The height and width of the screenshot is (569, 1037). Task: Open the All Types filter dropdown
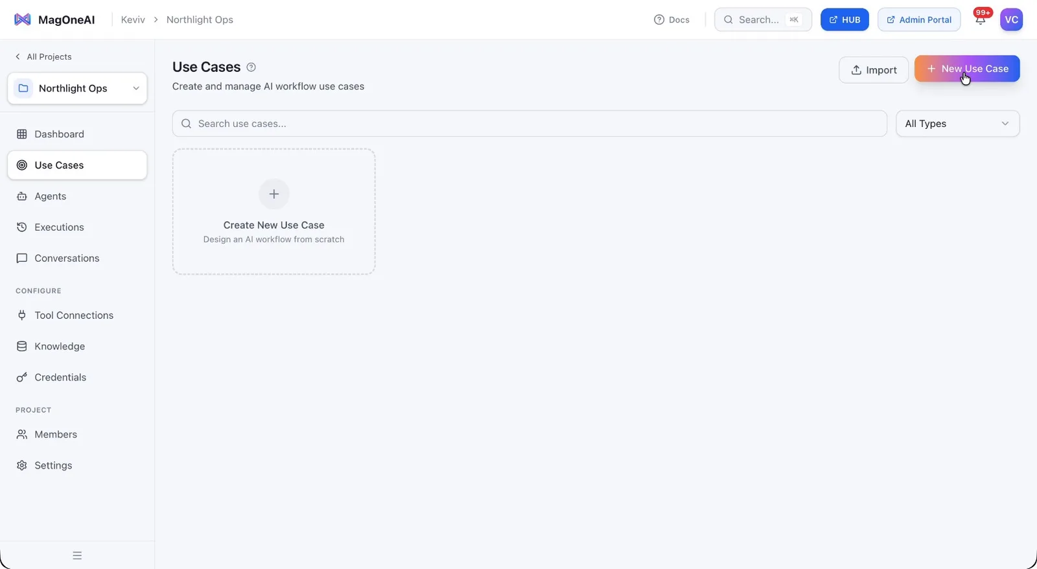point(957,124)
